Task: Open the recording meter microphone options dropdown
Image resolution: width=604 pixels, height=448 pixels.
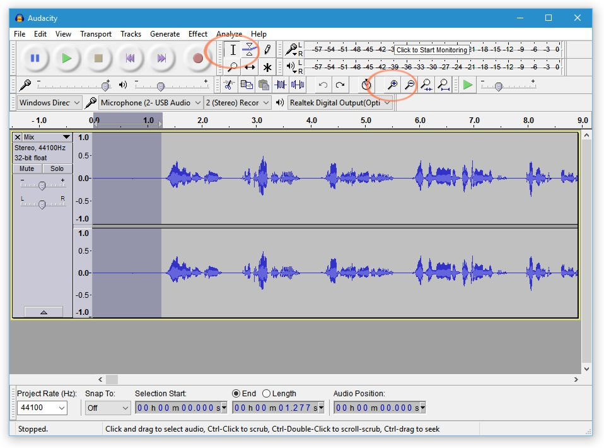Action: point(293,50)
